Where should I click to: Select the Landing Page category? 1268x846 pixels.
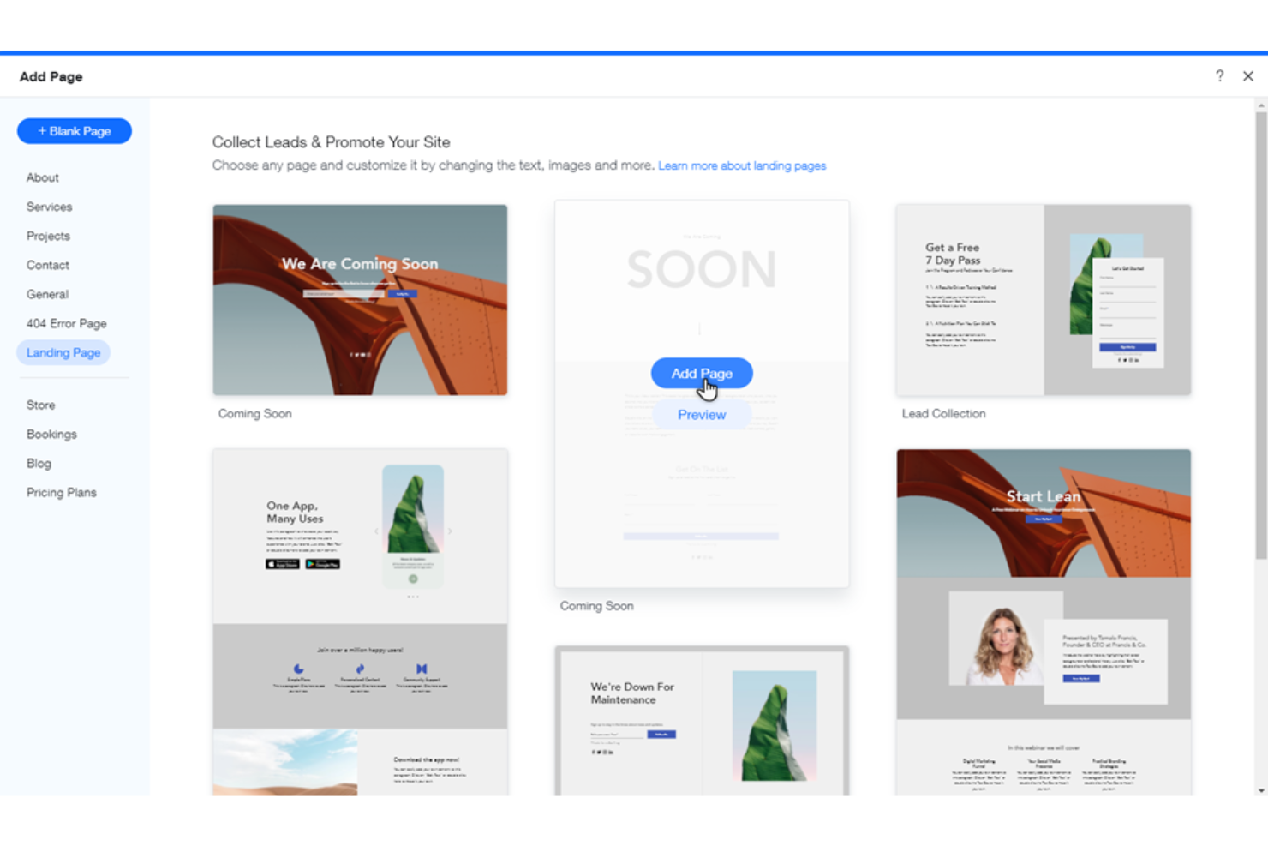click(x=63, y=352)
